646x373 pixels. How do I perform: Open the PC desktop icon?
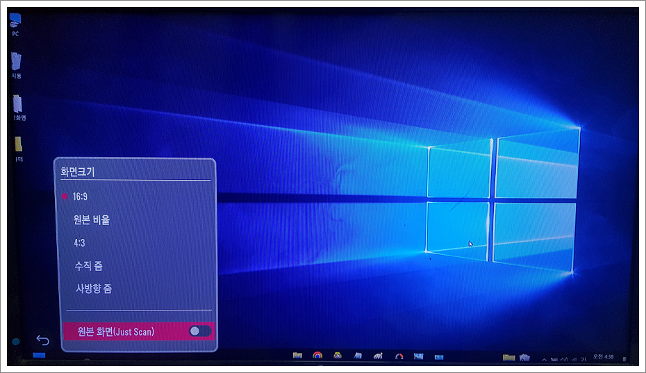15,24
